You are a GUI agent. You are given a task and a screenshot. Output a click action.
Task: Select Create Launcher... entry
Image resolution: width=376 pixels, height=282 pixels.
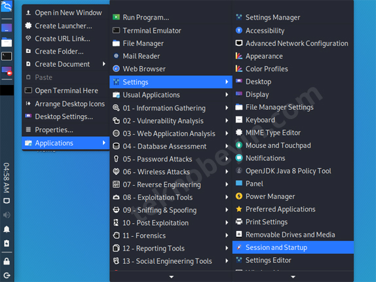[66, 26]
